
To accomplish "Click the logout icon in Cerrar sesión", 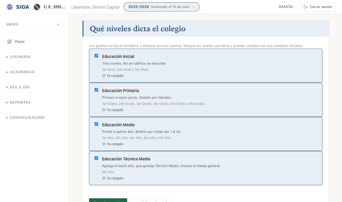I will tap(306, 7).
